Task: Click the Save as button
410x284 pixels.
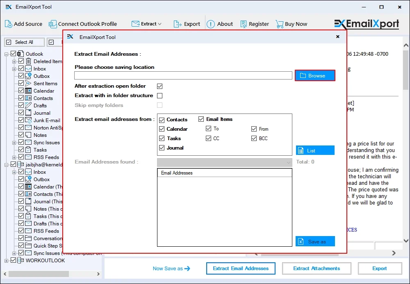Action: 315,241
